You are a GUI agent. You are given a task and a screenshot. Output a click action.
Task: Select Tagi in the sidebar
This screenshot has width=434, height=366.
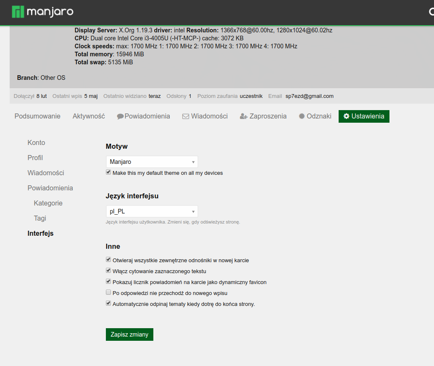pyautogui.click(x=40, y=219)
